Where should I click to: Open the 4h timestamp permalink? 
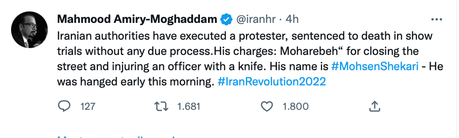292,20
